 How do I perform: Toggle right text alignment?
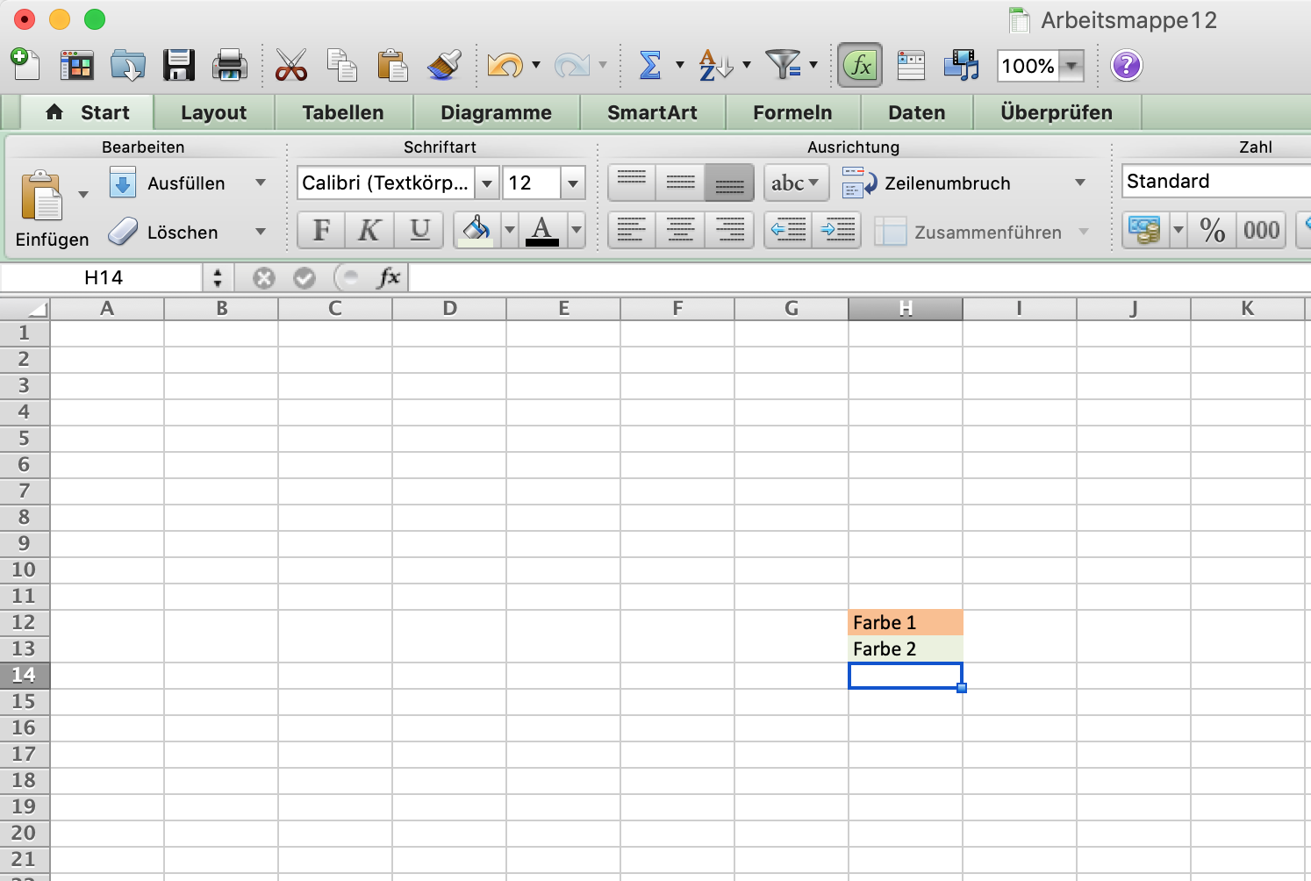(x=729, y=230)
